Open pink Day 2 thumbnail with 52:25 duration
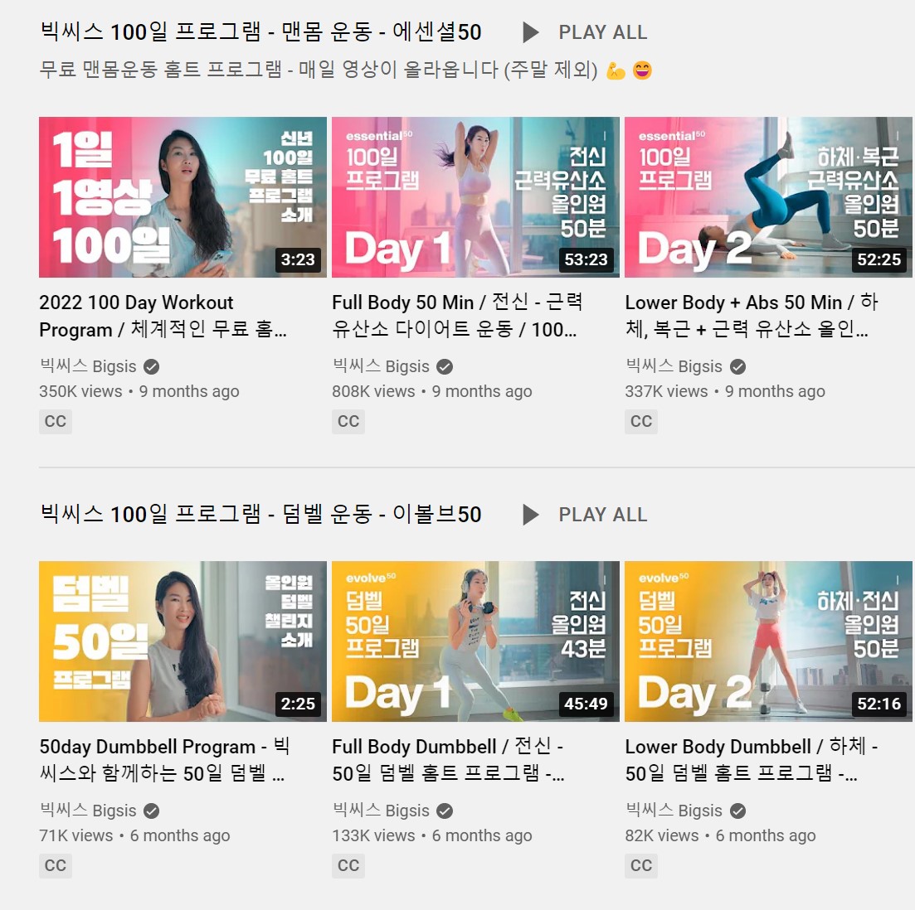Image resolution: width=915 pixels, height=910 pixels. pos(768,197)
